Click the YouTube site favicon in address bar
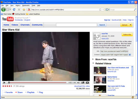138x99 pixels. [29, 9]
